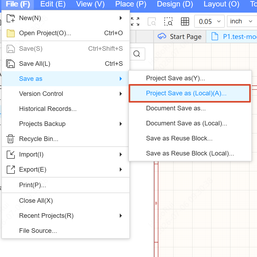Open the Edit (E) menu
The height and width of the screenshot is (257, 257).
pos(53,4)
